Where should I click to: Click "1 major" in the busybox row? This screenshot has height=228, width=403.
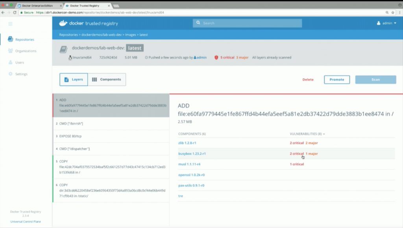coord(312,154)
